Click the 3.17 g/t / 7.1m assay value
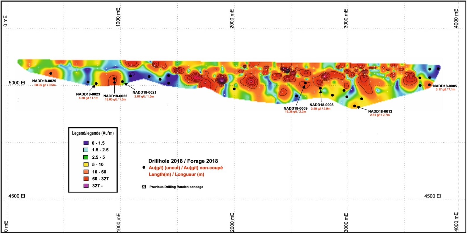Image resolution: width=468 pixels, height=234 pixels. click(445, 89)
